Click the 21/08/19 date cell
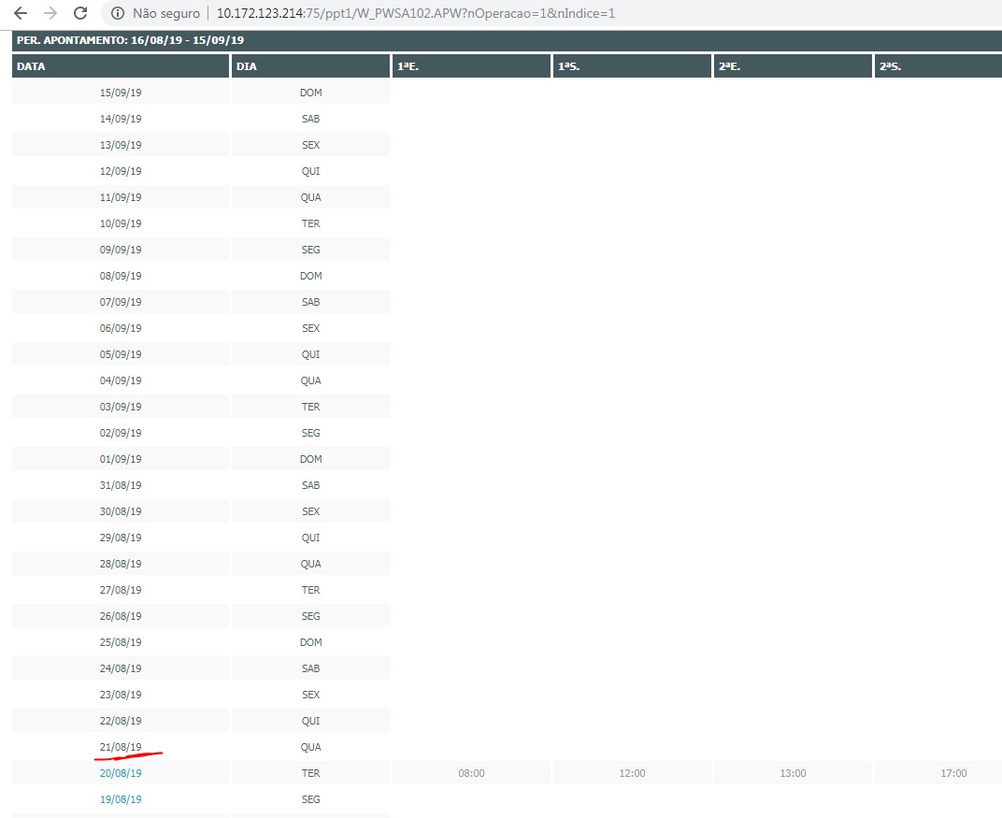Screen dimensions: 1002x818 point(121,747)
